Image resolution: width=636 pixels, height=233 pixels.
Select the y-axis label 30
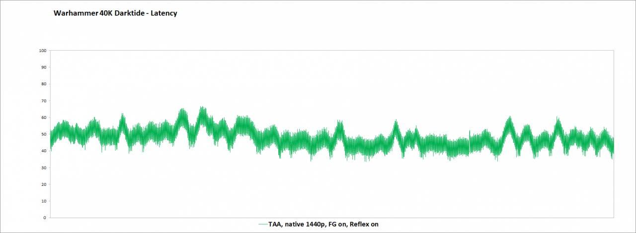tap(44, 168)
